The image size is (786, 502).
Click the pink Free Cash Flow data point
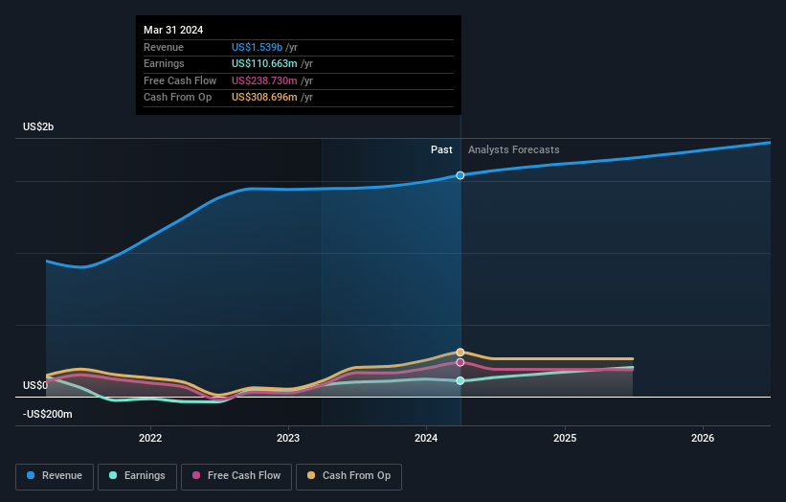coord(460,362)
